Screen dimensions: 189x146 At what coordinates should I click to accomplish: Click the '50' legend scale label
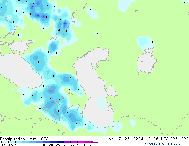(92, 145)
